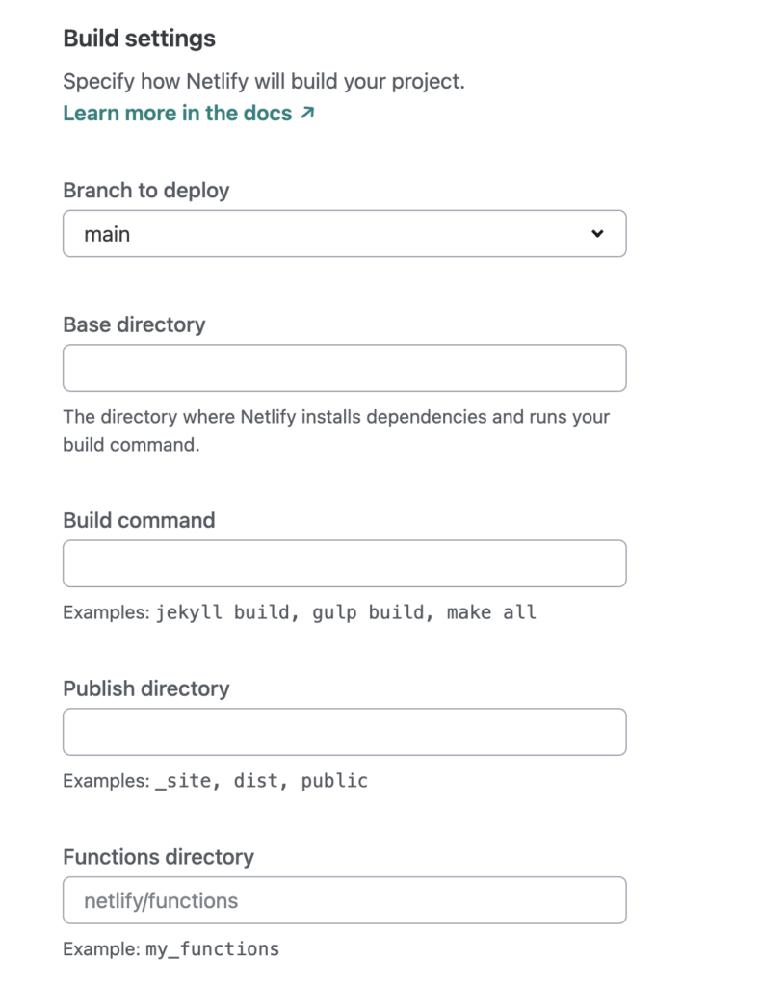
Task: Open the 'Learn more in the docs' link
Action: (177, 114)
